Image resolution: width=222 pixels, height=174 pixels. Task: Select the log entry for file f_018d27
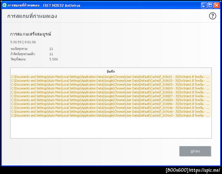point(111,96)
